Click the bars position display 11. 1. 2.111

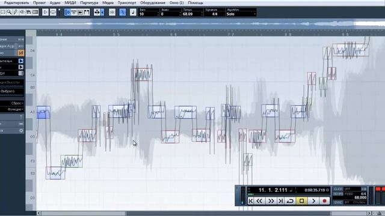click(x=273, y=190)
